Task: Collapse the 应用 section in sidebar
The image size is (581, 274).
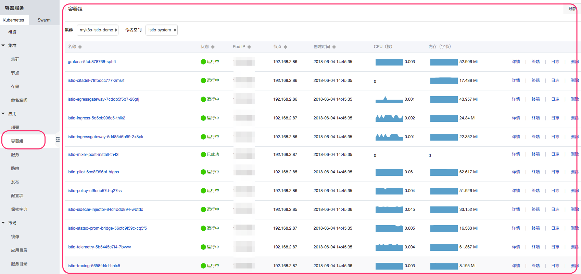Action: pos(3,114)
